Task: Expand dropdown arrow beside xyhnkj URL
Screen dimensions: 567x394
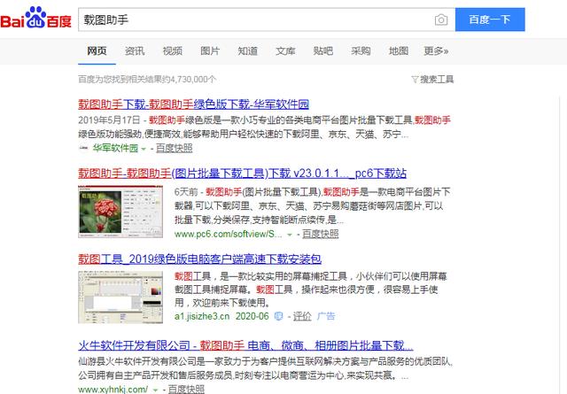Action: point(156,390)
